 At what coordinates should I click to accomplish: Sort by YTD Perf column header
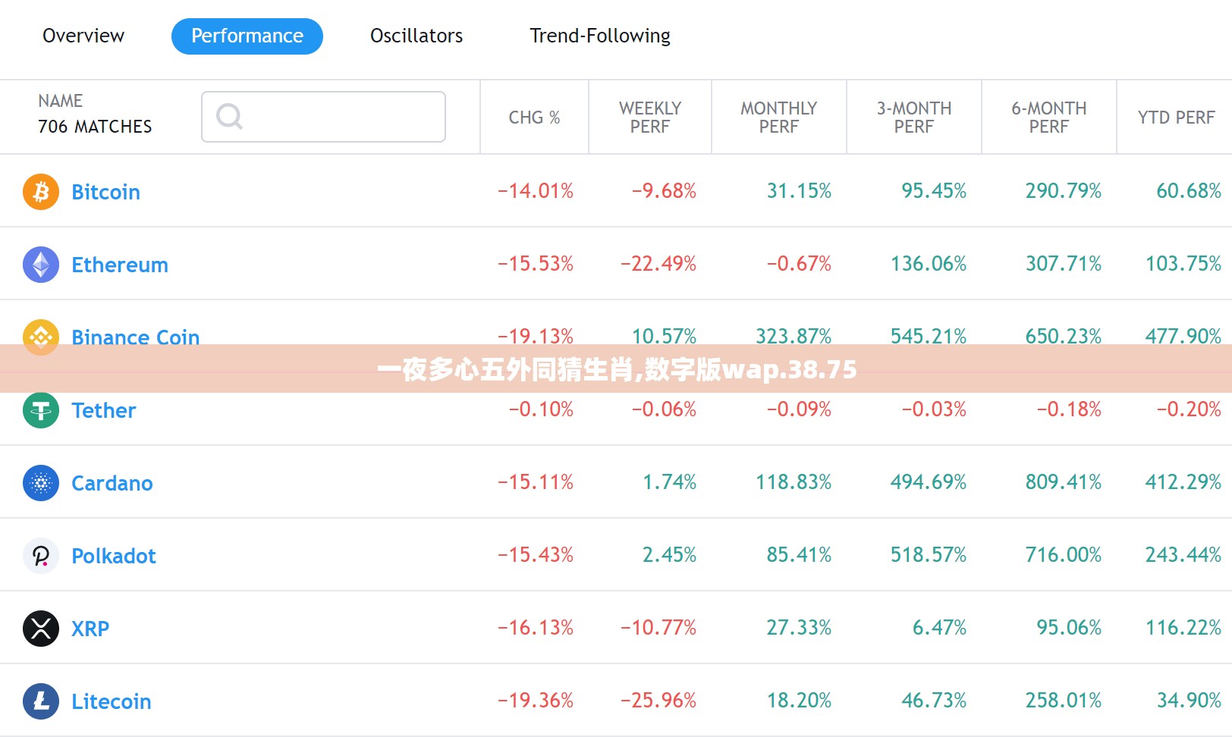click(x=1176, y=118)
